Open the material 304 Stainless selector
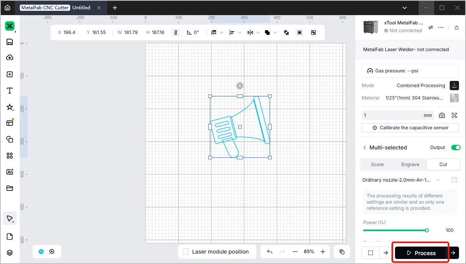Viewport: 466px width, 264px height. [414, 98]
